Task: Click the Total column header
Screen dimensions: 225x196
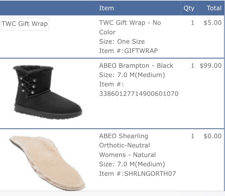Action: click(214, 8)
